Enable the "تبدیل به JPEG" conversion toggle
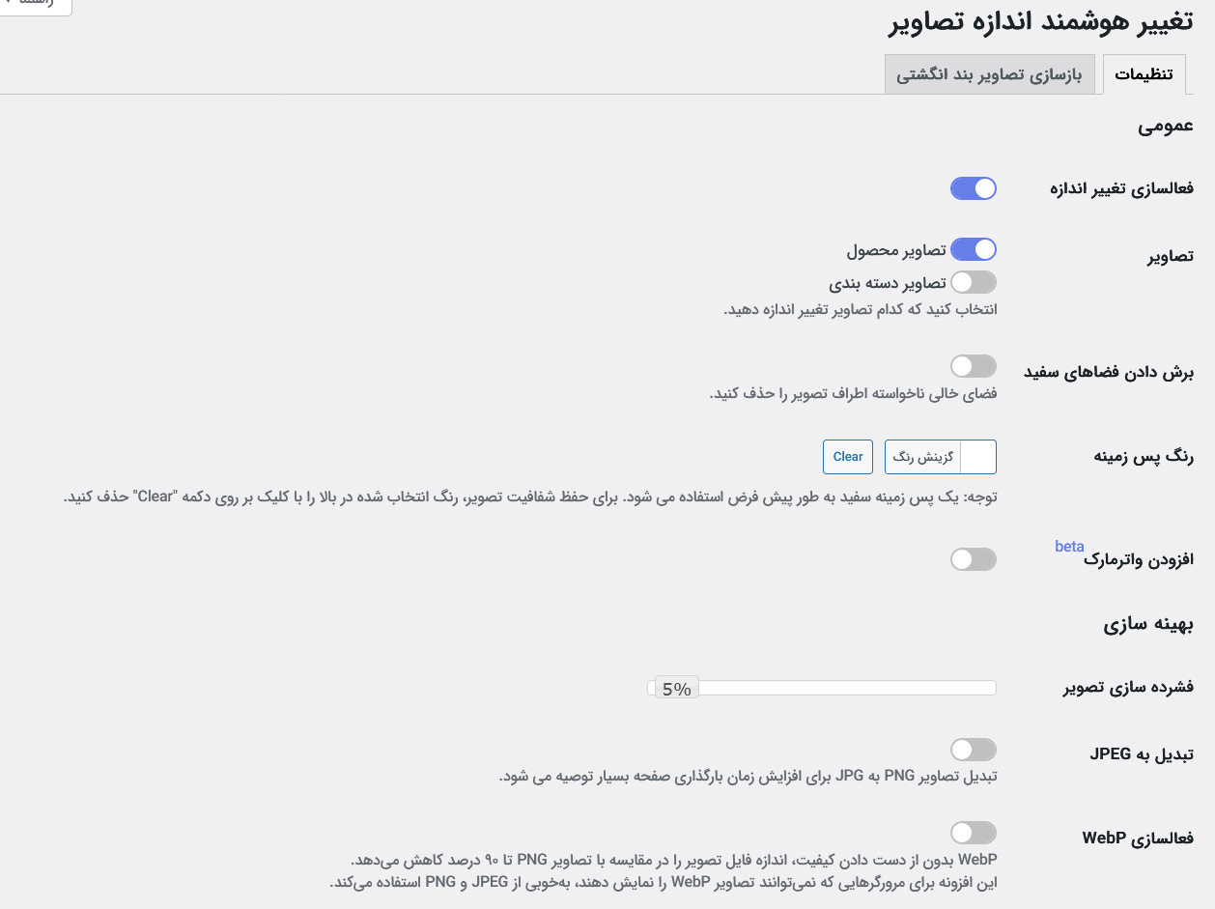The height and width of the screenshot is (909, 1215). [x=973, y=750]
